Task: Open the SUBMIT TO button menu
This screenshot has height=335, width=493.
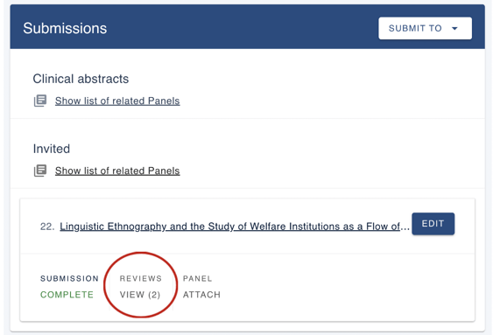Action: (425, 28)
